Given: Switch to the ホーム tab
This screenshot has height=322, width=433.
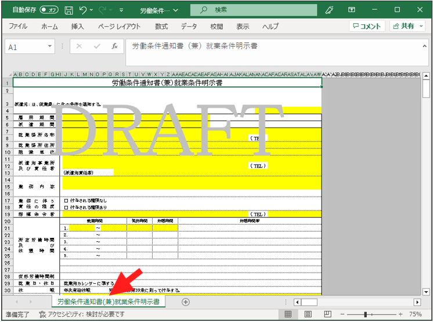Looking at the screenshot, I should point(49,26).
